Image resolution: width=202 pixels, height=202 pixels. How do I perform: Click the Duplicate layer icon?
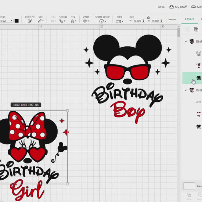(x=196, y=29)
